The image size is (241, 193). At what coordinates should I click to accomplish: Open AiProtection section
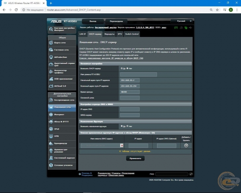(x=62, y=57)
